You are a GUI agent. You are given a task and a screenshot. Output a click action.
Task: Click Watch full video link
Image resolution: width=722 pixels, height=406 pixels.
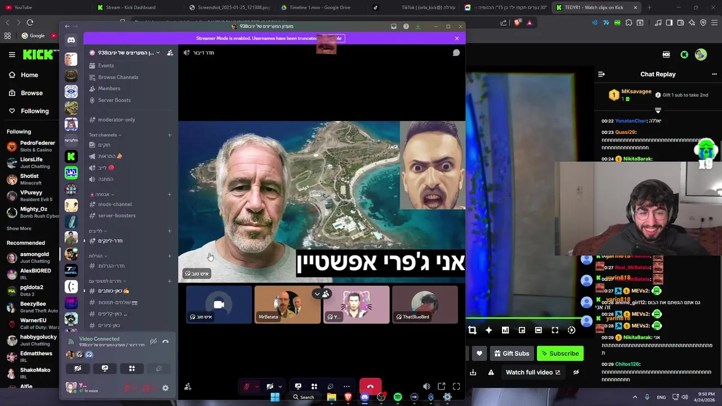click(x=533, y=372)
